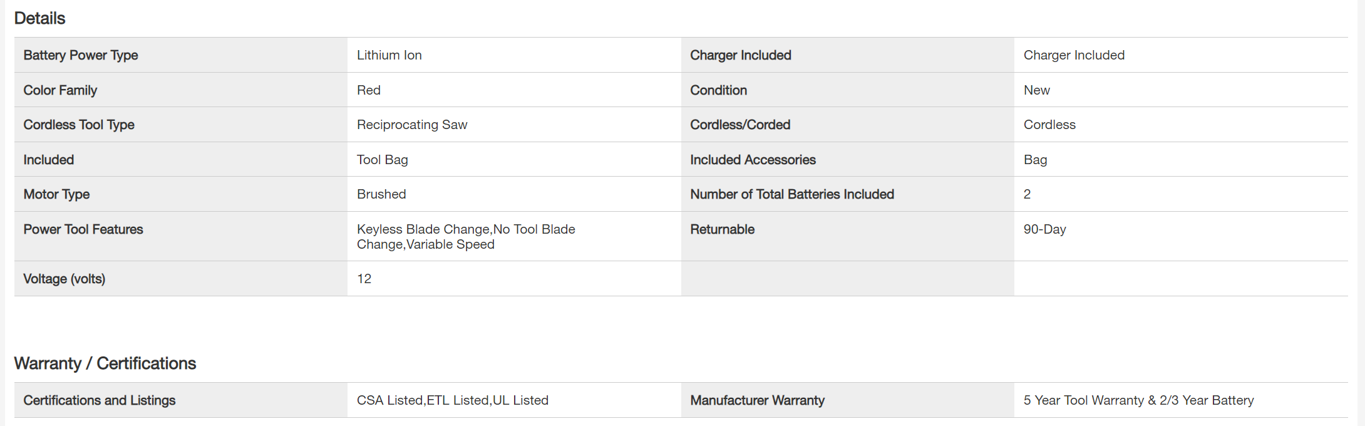Click the Details section heading

point(39,18)
